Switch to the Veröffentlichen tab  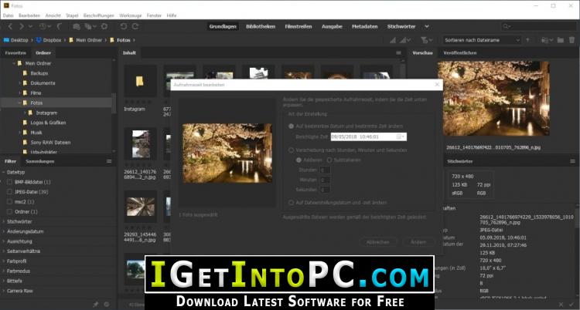tap(460, 52)
